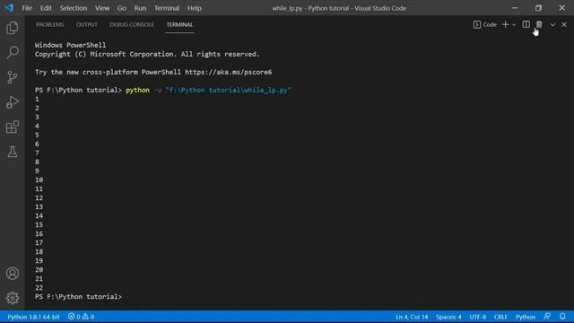Click terminal output line 22
The width and height of the screenshot is (574, 323).
pos(39,288)
